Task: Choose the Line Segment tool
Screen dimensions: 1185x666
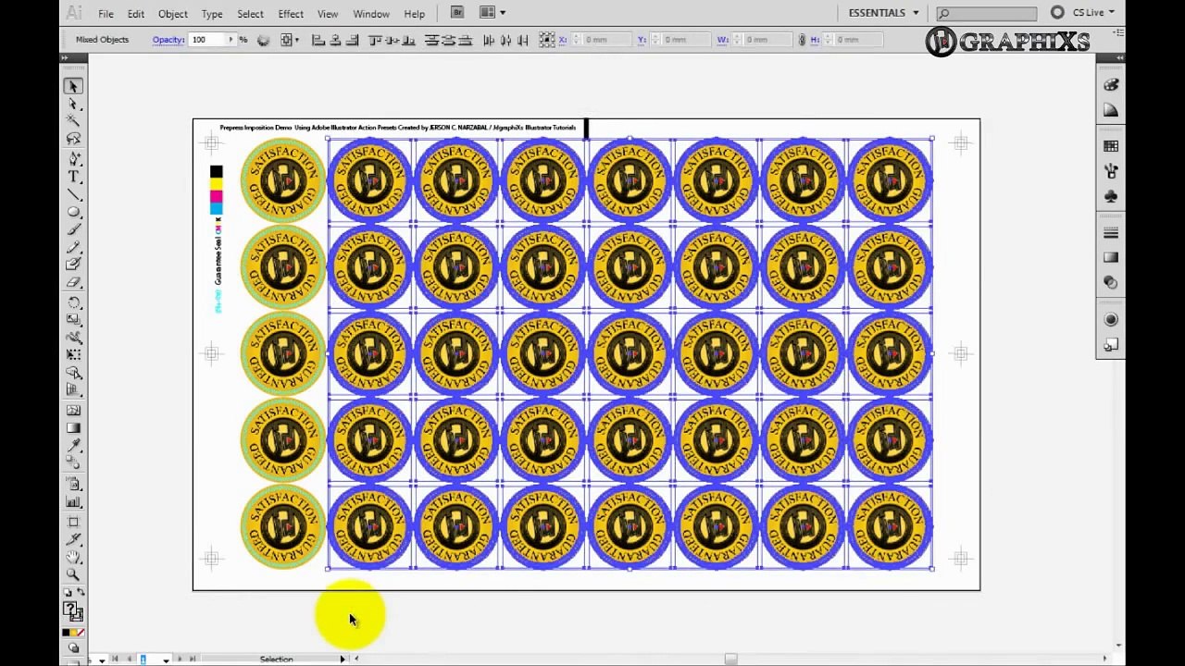Action: point(73,194)
